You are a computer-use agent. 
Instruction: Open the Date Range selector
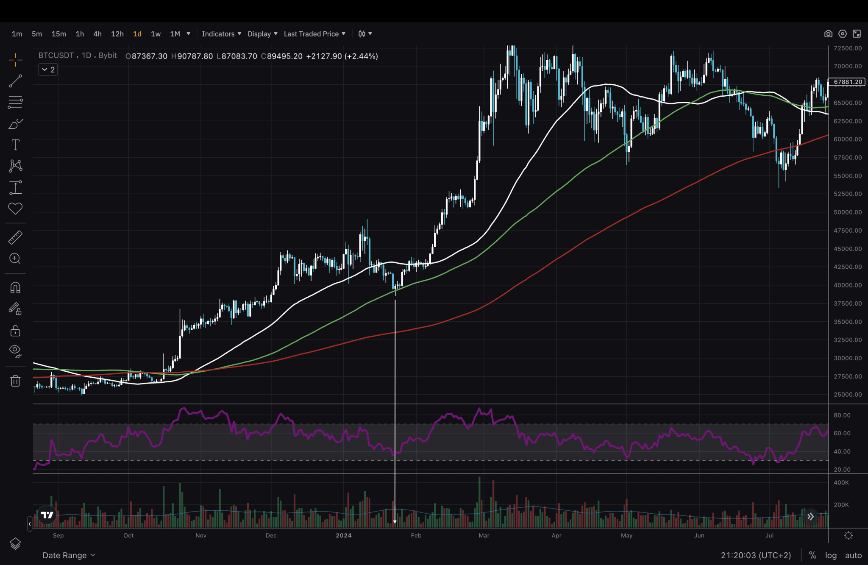tap(69, 555)
